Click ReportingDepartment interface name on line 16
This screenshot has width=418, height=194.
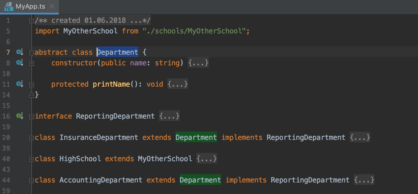115,116
